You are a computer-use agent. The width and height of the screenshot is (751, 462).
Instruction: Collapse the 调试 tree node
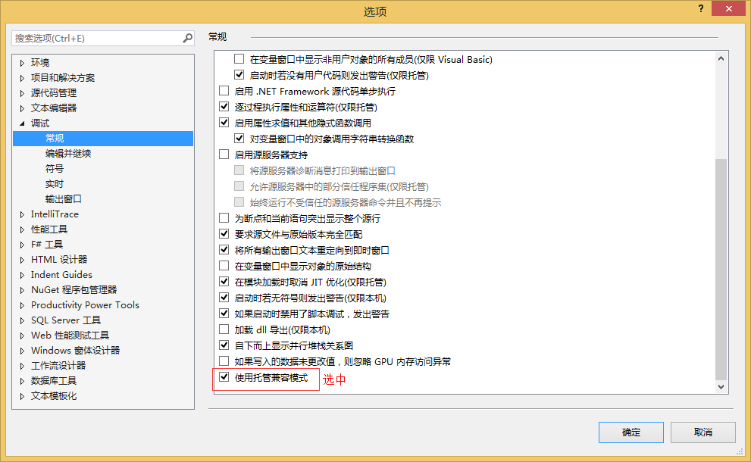click(22, 123)
